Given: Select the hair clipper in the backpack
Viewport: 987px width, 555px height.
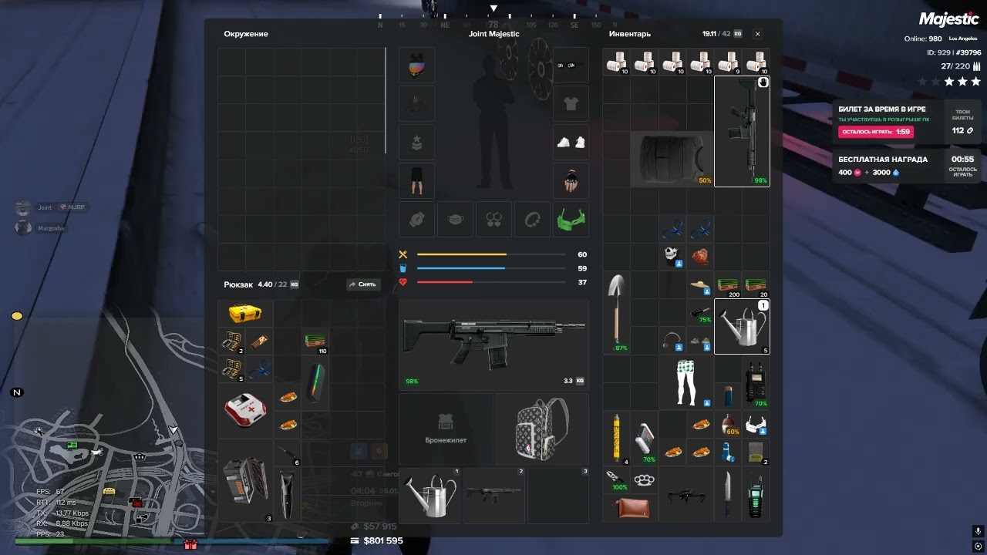Looking at the screenshot, I should [287, 494].
